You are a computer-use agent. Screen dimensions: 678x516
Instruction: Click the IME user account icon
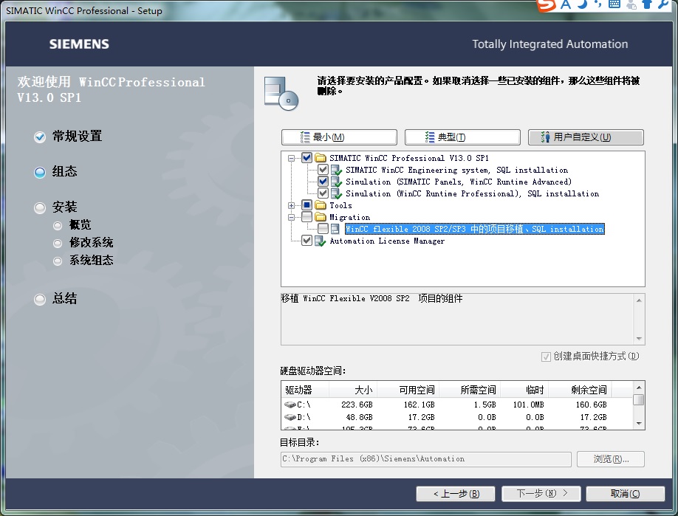pyautogui.click(x=631, y=4)
